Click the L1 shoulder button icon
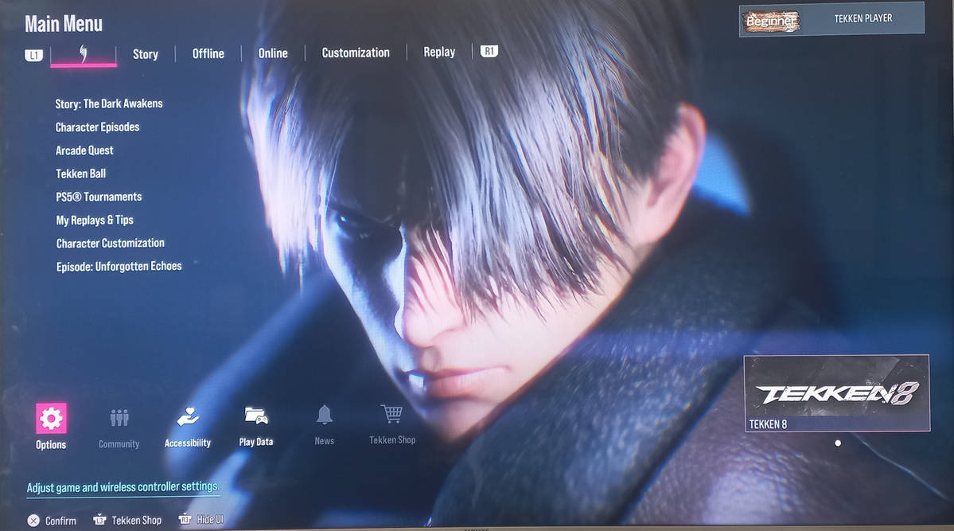The height and width of the screenshot is (531, 954). 34,56
